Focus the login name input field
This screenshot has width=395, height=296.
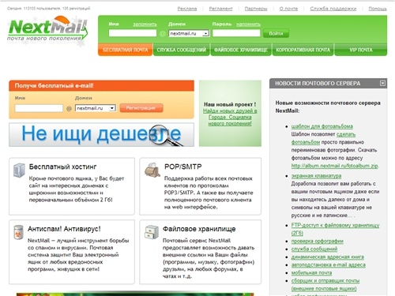point(133,33)
